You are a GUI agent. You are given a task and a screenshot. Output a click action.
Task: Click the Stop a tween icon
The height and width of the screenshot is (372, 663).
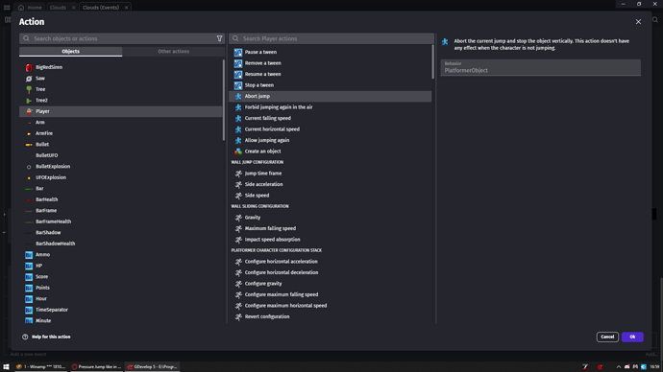pos(238,85)
